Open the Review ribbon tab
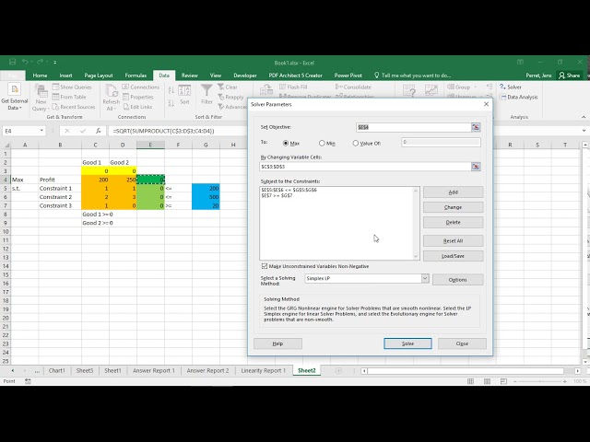 point(190,76)
